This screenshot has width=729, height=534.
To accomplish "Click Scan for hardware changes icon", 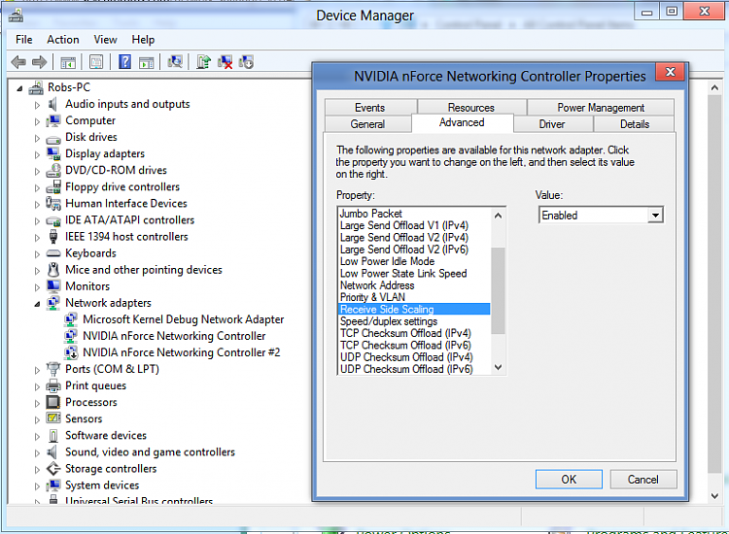I will pyautogui.click(x=175, y=61).
